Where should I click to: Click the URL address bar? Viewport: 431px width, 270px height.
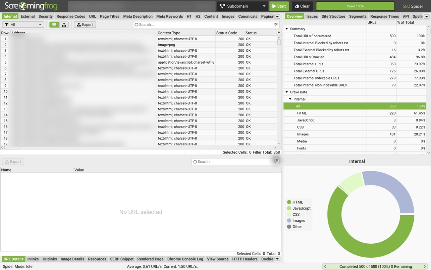click(x=141, y=6)
